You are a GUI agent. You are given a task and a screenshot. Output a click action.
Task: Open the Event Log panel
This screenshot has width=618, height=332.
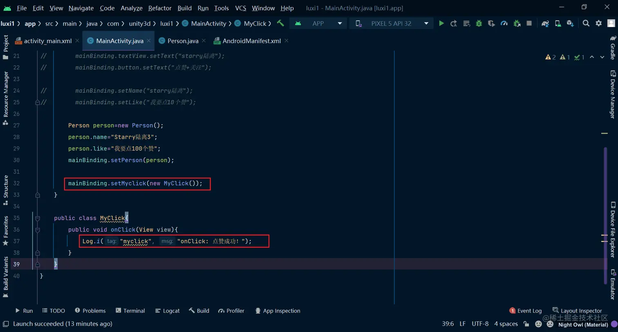tap(526, 311)
